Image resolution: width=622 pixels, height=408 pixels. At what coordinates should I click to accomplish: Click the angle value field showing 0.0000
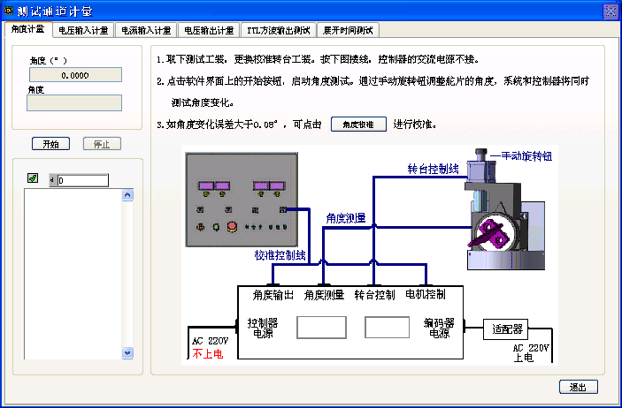[x=75, y=76]
